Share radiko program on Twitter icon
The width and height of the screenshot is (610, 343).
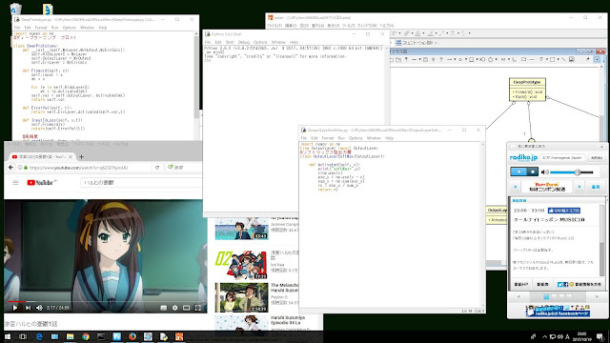(x=559, y=284)
